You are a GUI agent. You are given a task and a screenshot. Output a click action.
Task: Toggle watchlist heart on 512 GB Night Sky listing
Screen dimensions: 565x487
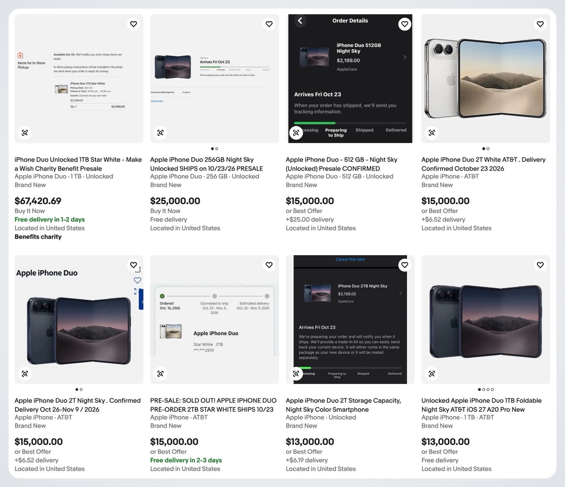click(405, 24)
